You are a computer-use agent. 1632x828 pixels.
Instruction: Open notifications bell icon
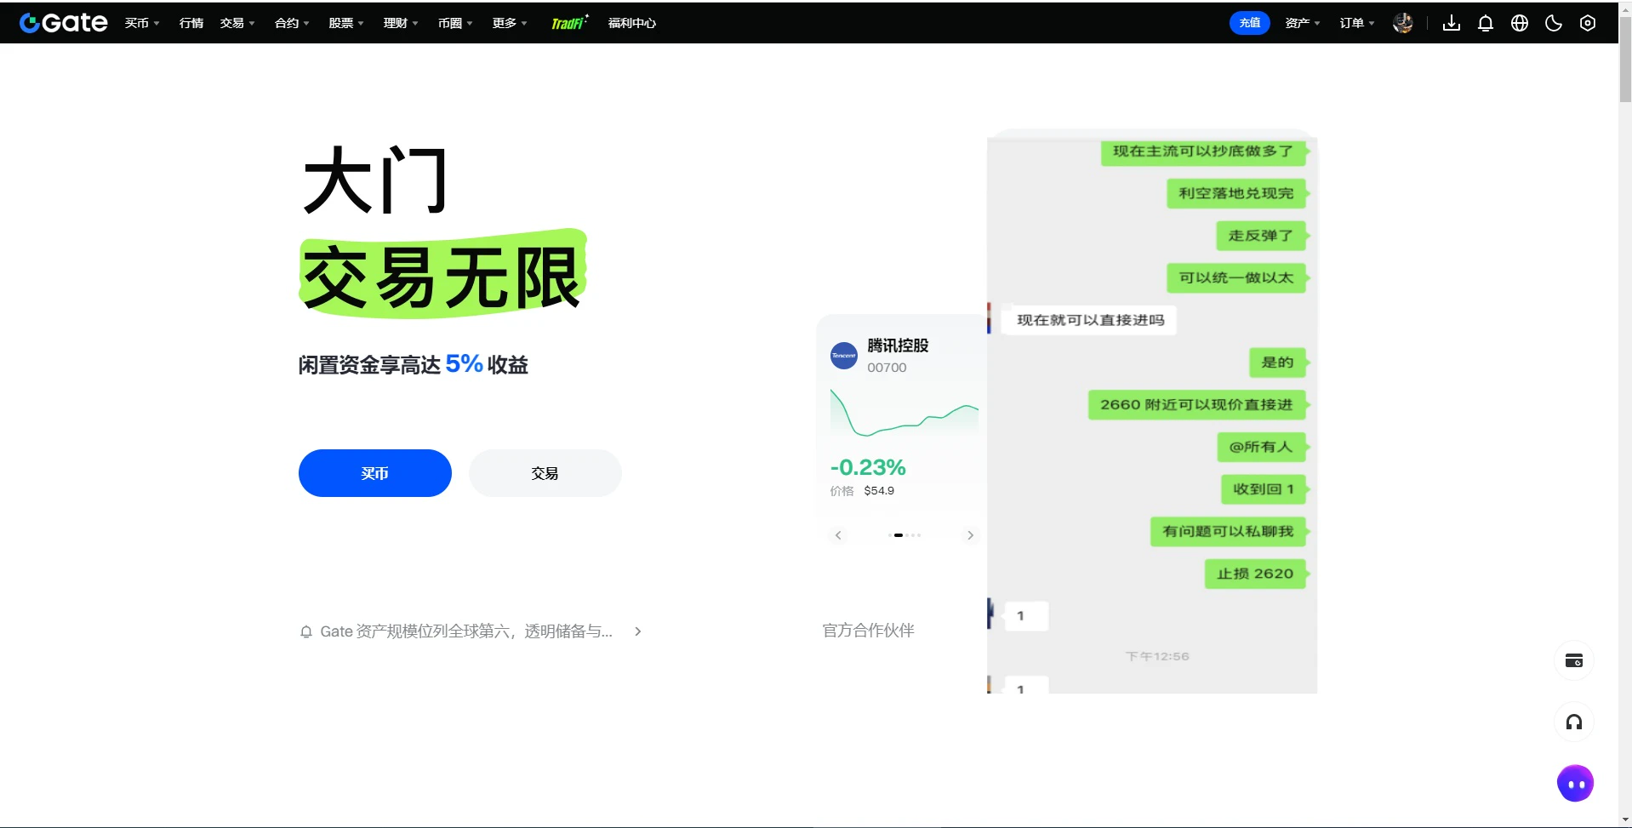[x=1486, y=23]
